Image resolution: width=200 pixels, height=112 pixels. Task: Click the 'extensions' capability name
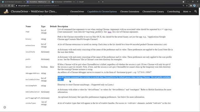30,45
